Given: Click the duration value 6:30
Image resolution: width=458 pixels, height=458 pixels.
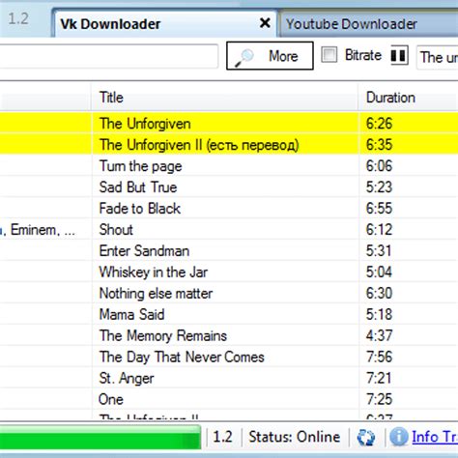Looking at the screenshot, I should [x=379, y=294].
